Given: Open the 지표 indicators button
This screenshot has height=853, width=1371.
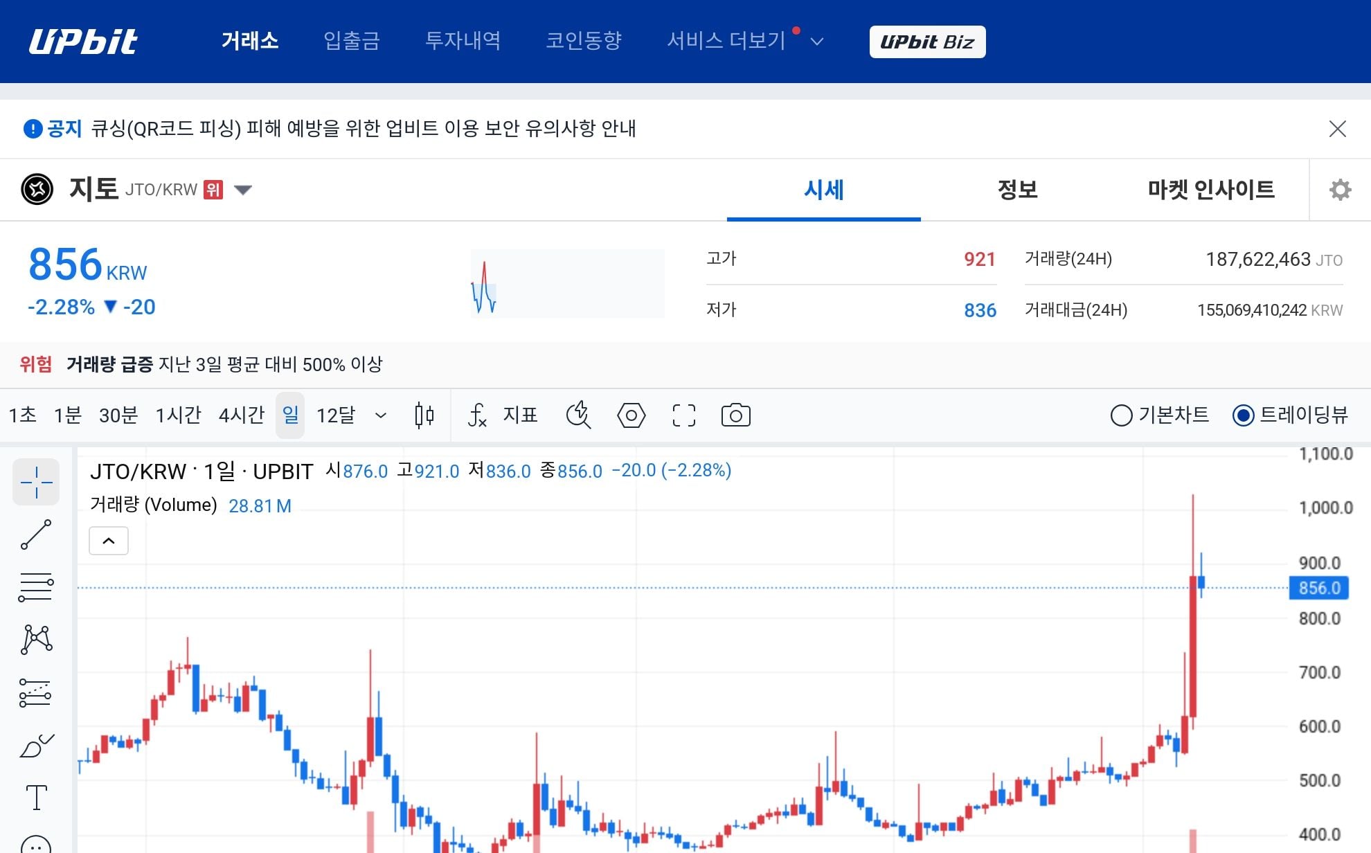Looking at the screenshot, I should click(503, 415).
